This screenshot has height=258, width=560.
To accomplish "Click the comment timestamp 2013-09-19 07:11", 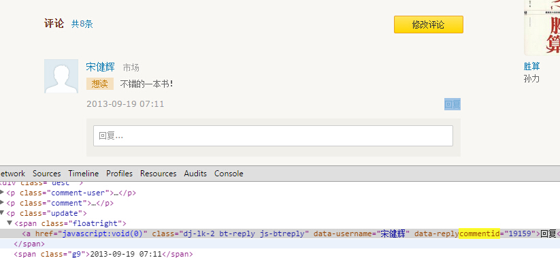I will pos(125,104).
